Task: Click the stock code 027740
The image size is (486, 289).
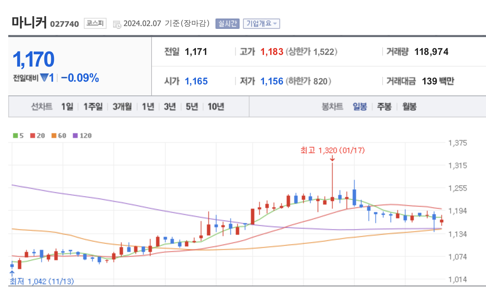Action: (65, 24)
